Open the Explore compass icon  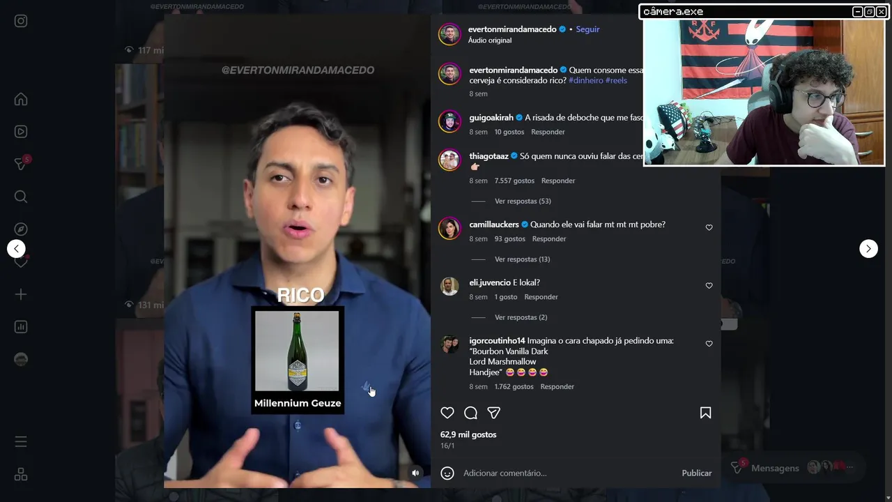coord(21,229)
